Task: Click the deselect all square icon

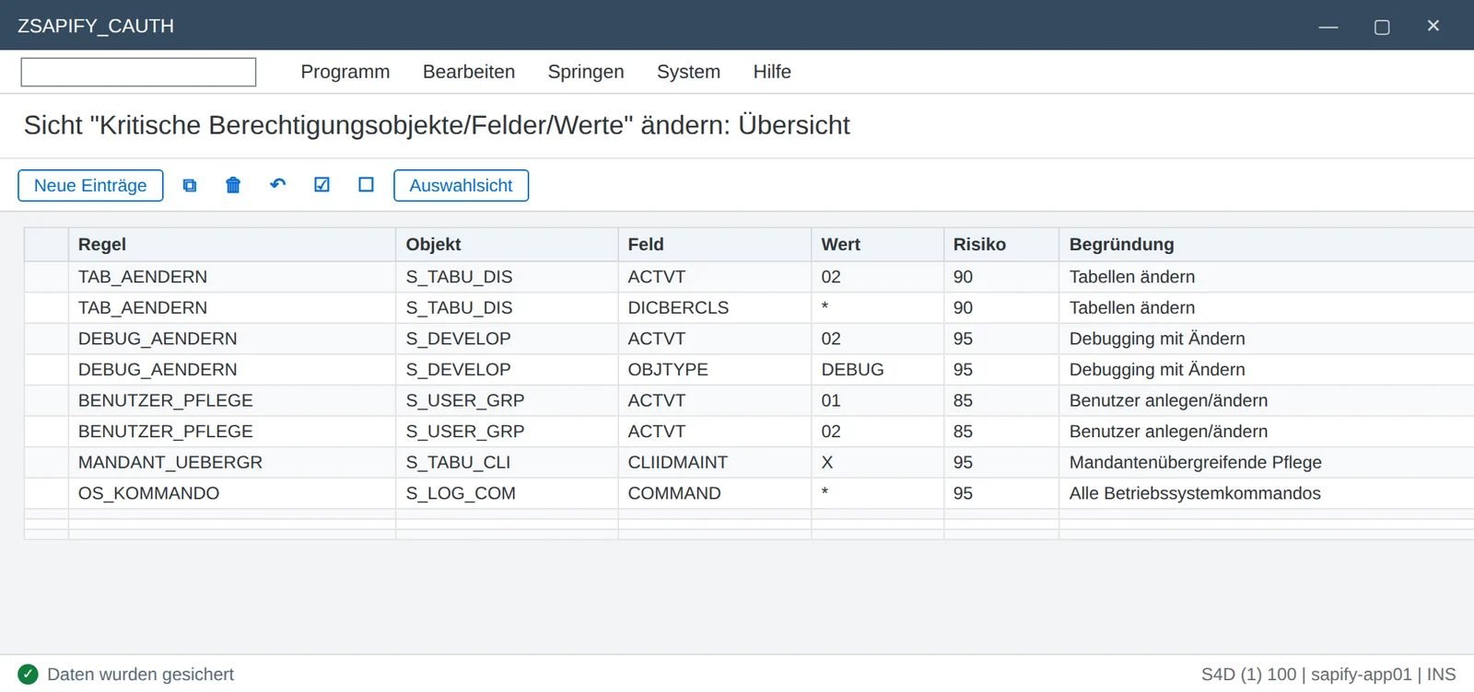Action: pyautogui.click(x=366, y=185)
